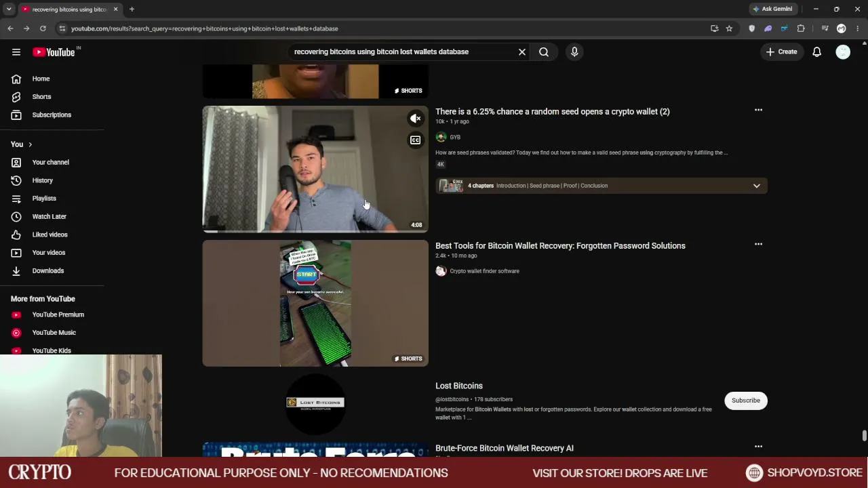Open the Extensions puzzle menu
The image size is (868, 488).
point(801,28)
